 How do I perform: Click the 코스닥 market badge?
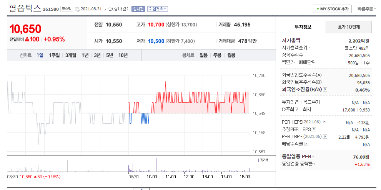(67, 9)
